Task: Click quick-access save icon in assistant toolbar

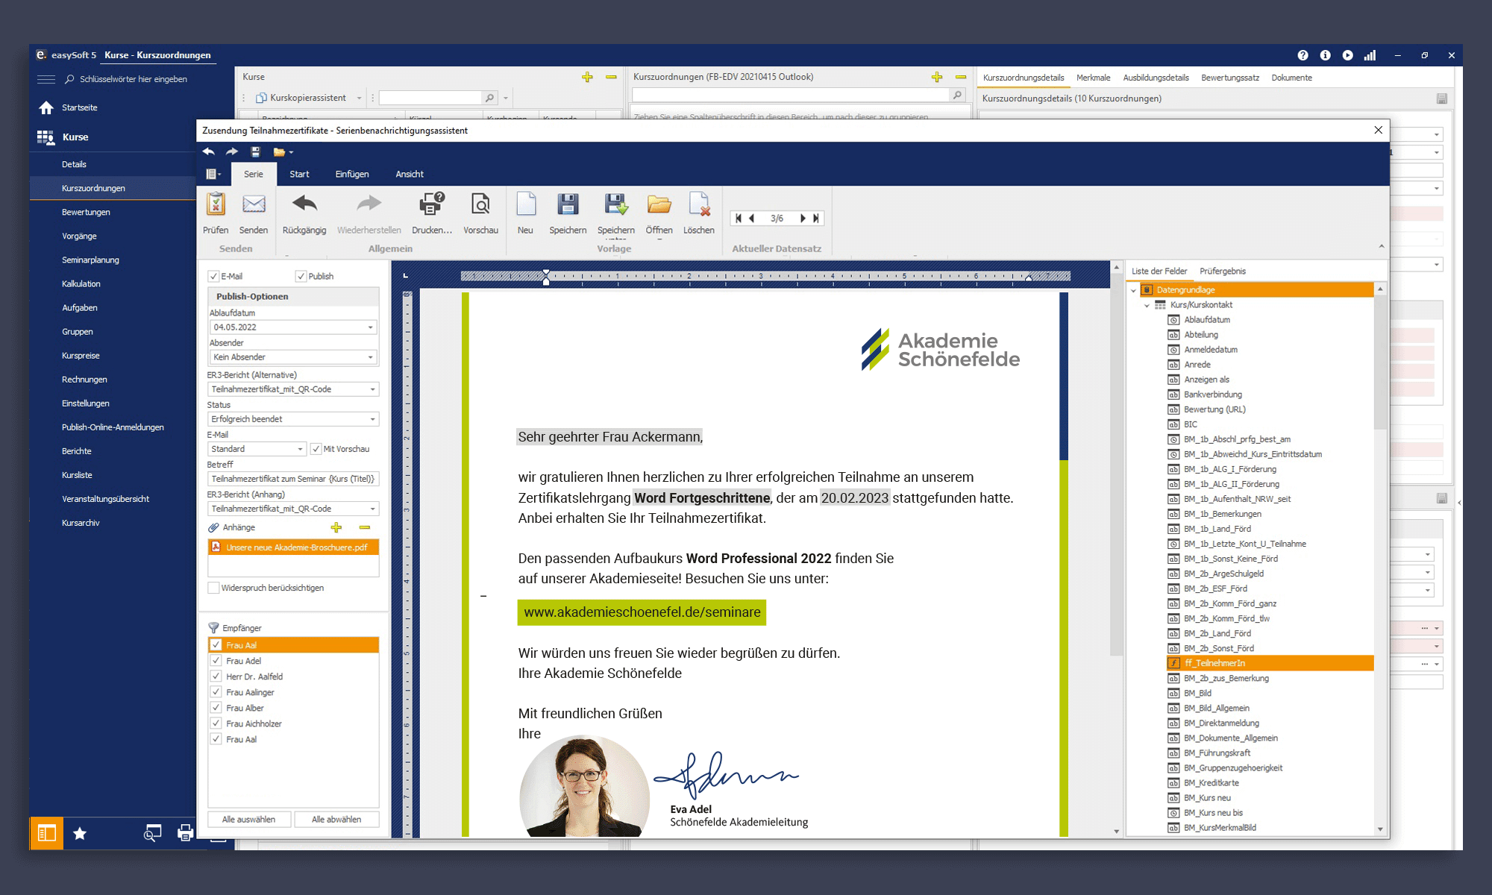Action: point(255,152)
